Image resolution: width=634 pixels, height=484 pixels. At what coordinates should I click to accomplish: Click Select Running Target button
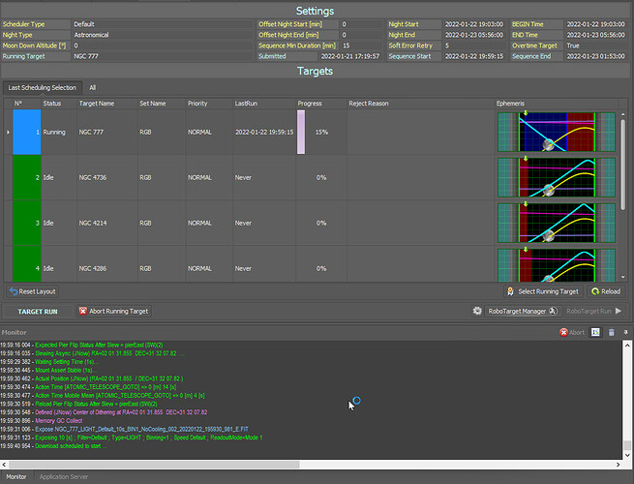click(543, 291)
